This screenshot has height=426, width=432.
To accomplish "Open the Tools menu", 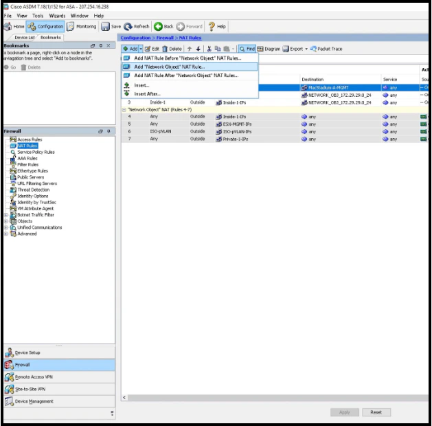I will 38,16.
